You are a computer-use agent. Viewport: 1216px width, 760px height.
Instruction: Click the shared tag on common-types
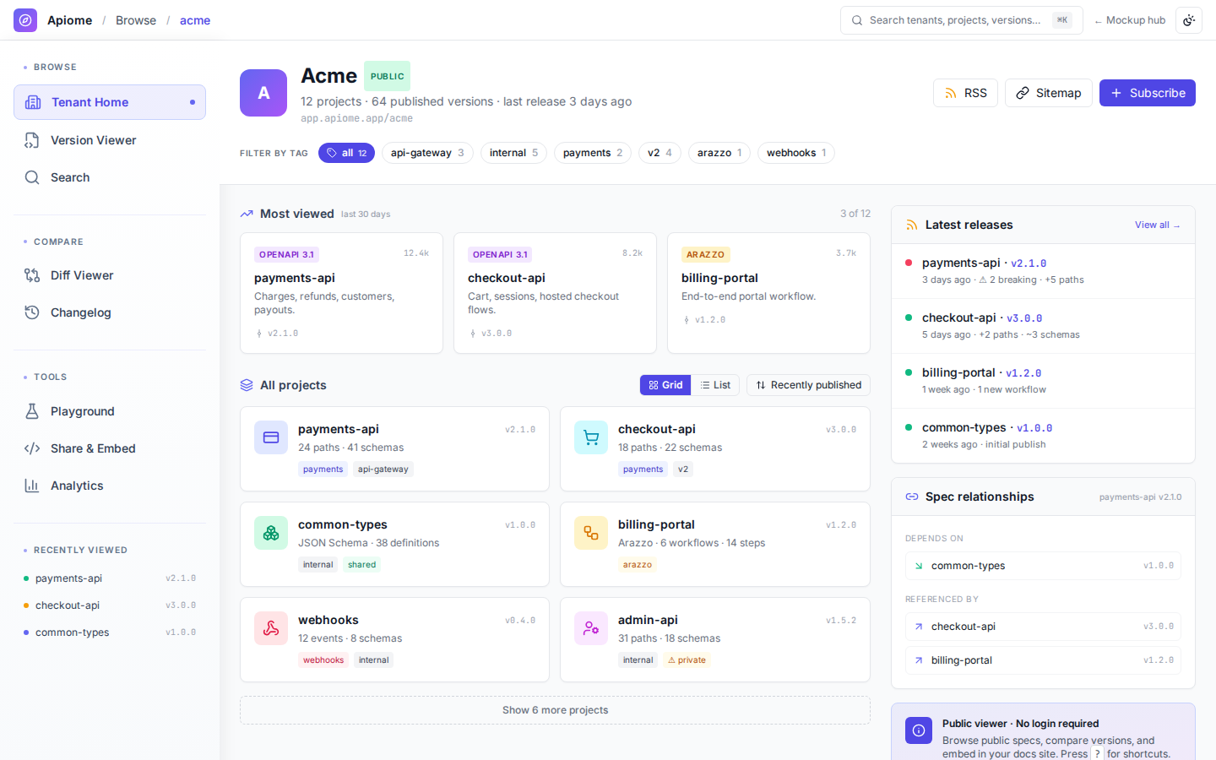[x=361, y=565]
